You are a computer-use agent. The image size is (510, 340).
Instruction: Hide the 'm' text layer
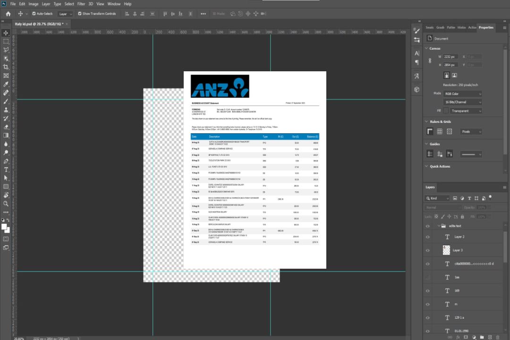pos(428,305)
